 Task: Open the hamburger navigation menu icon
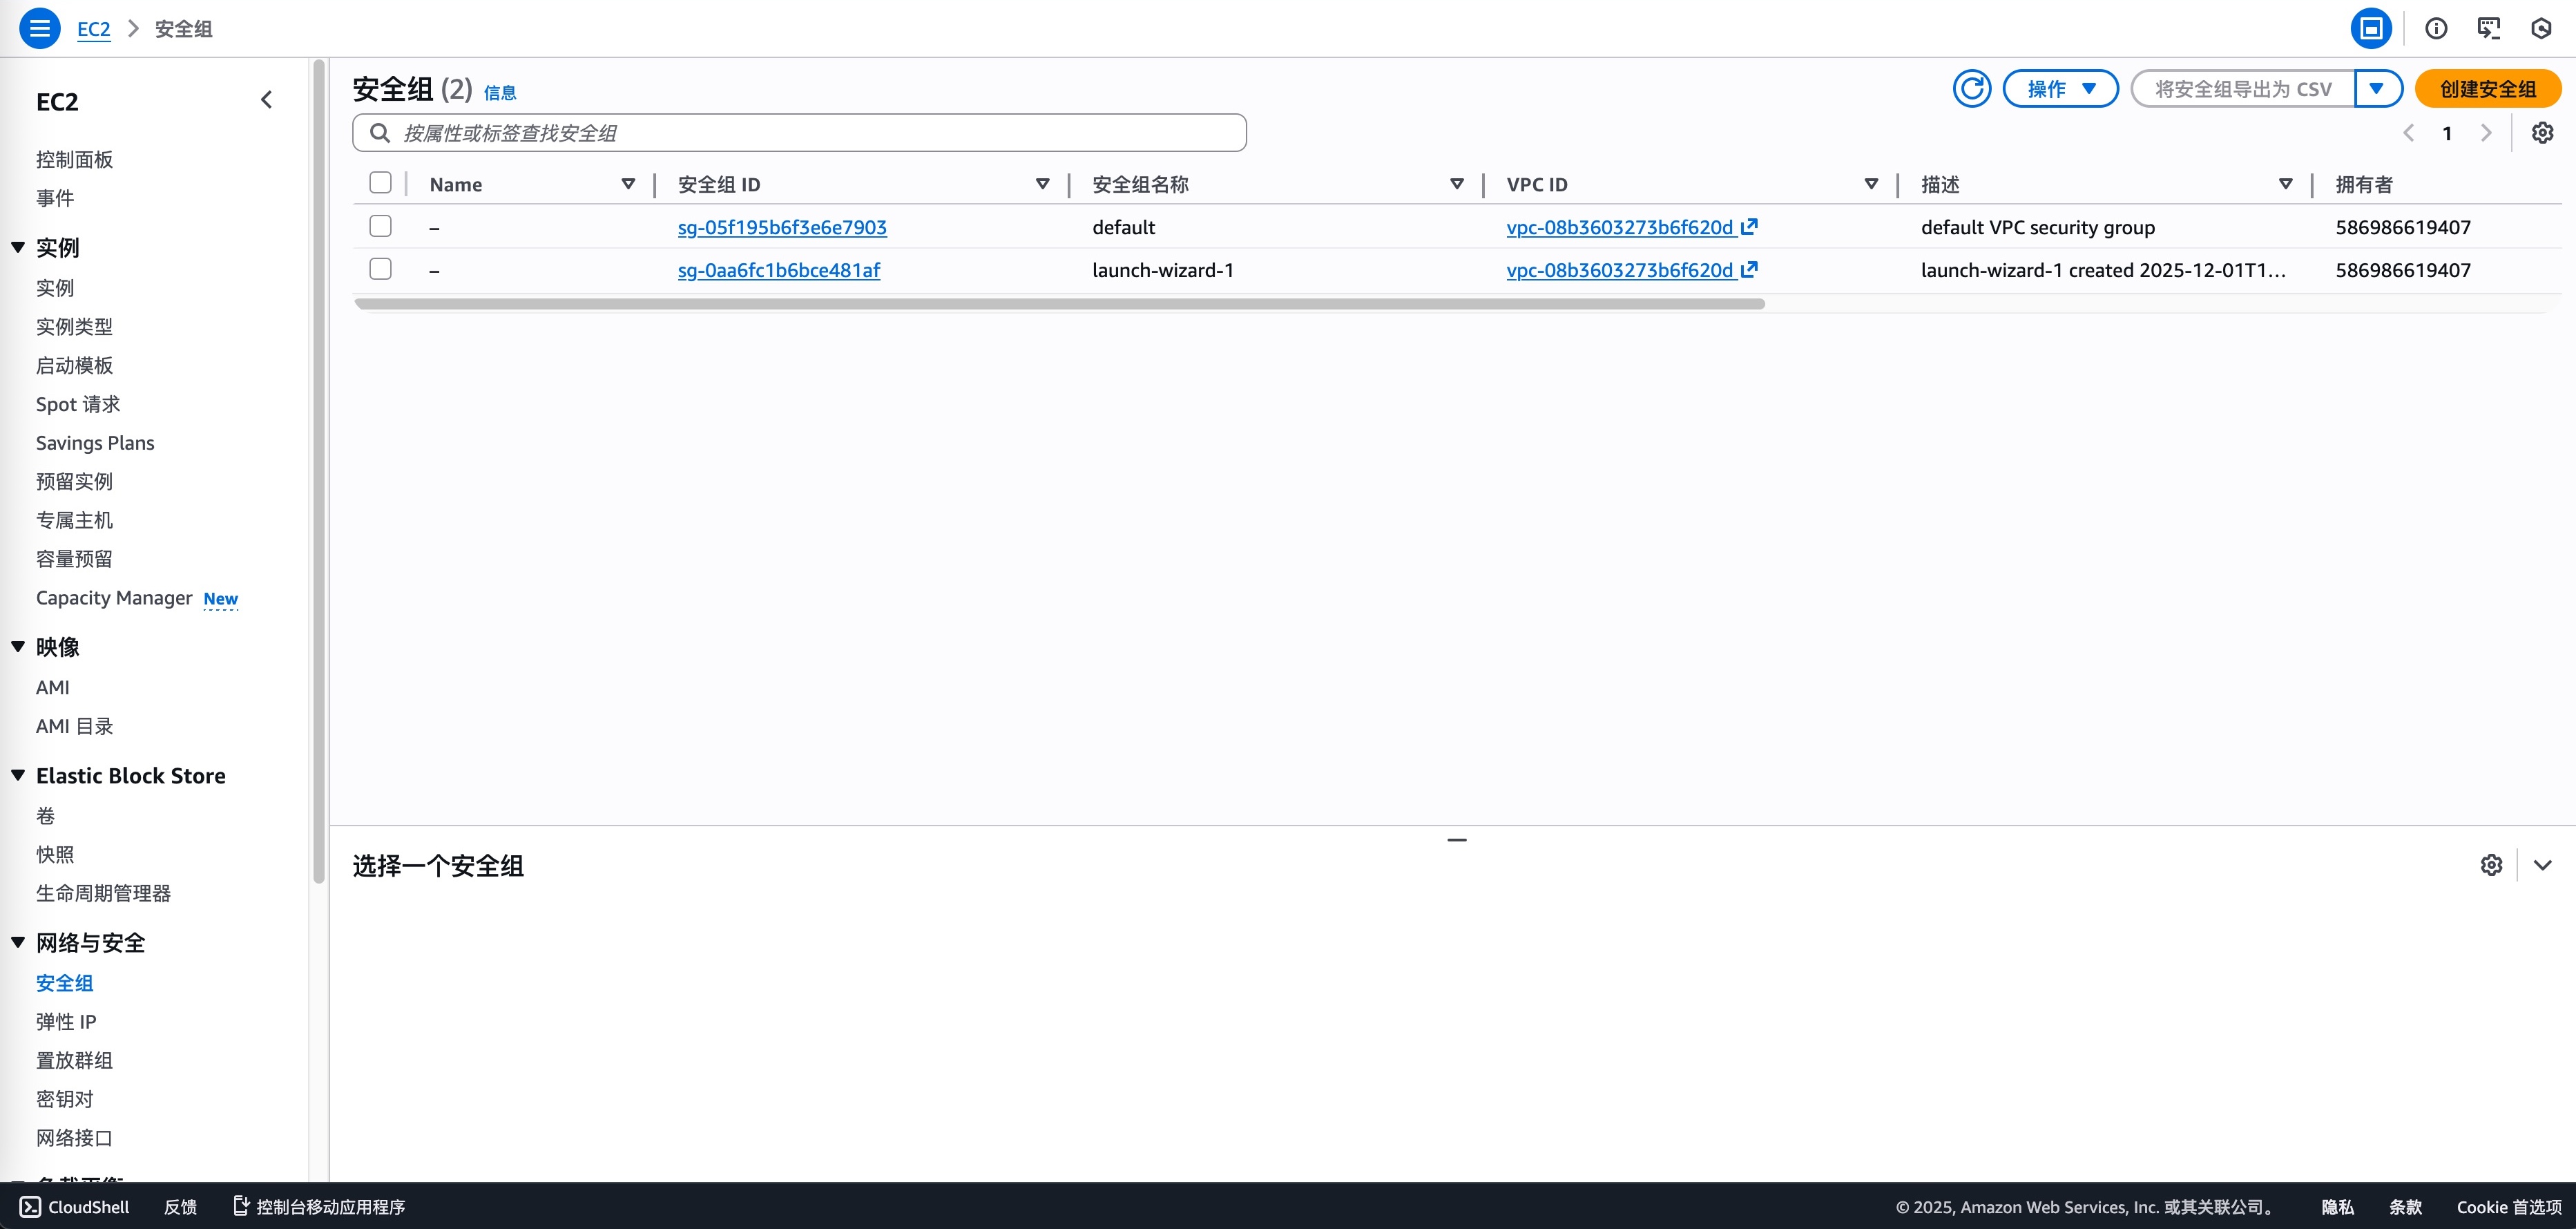tap(40, 28)
